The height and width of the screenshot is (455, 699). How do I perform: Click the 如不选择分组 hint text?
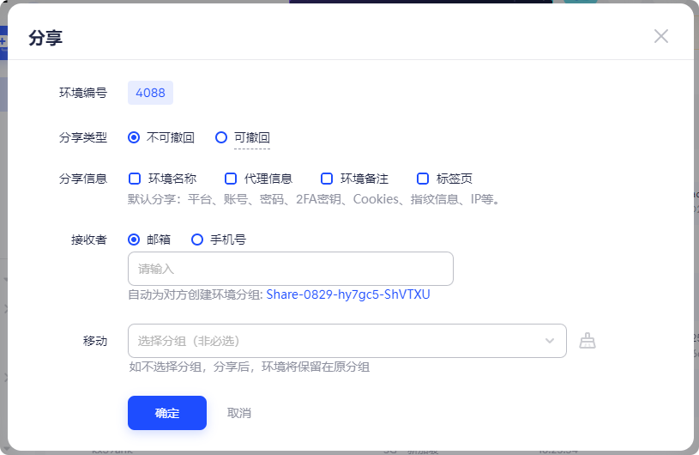tap(250, 367)
